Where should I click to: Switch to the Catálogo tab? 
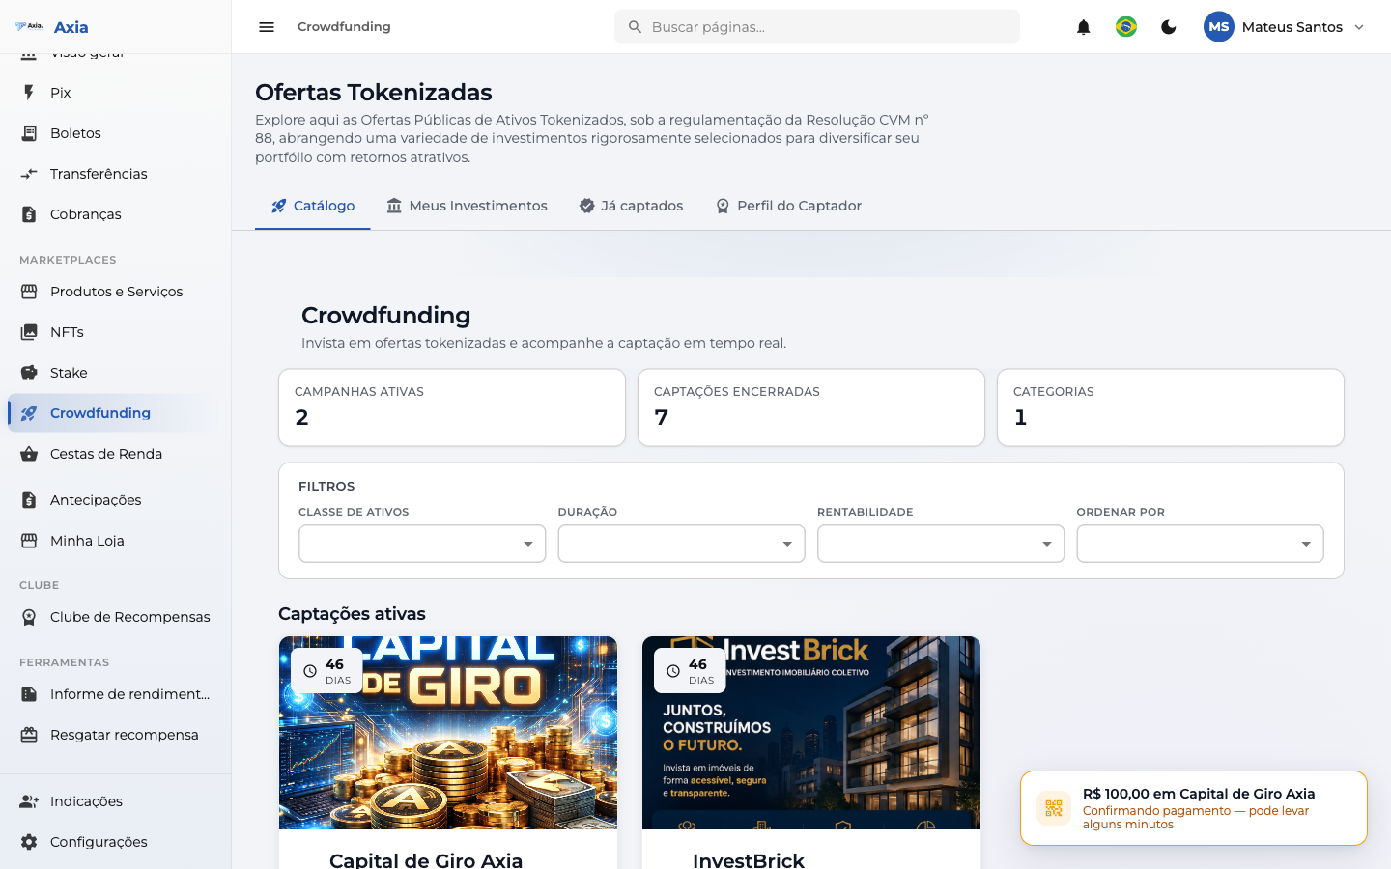[313, 206]
